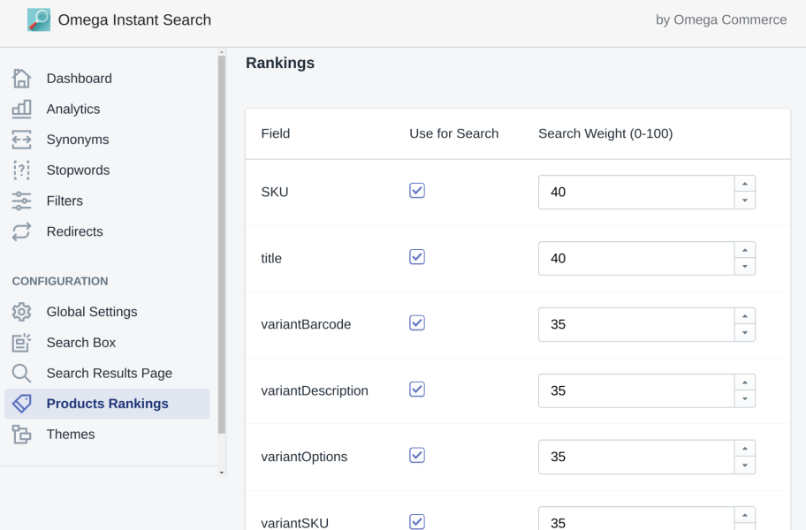Increase variantSKU weight up arrow
The width and height of the screenshot is (806, 530).
click(x=745, y=515)
